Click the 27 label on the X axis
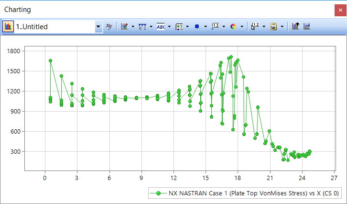Image resolution: width=347 pixels, height=204 pixels. click(x=334, y=178)
